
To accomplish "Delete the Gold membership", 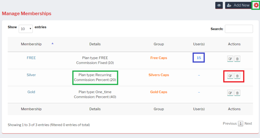I will [237, 93].
